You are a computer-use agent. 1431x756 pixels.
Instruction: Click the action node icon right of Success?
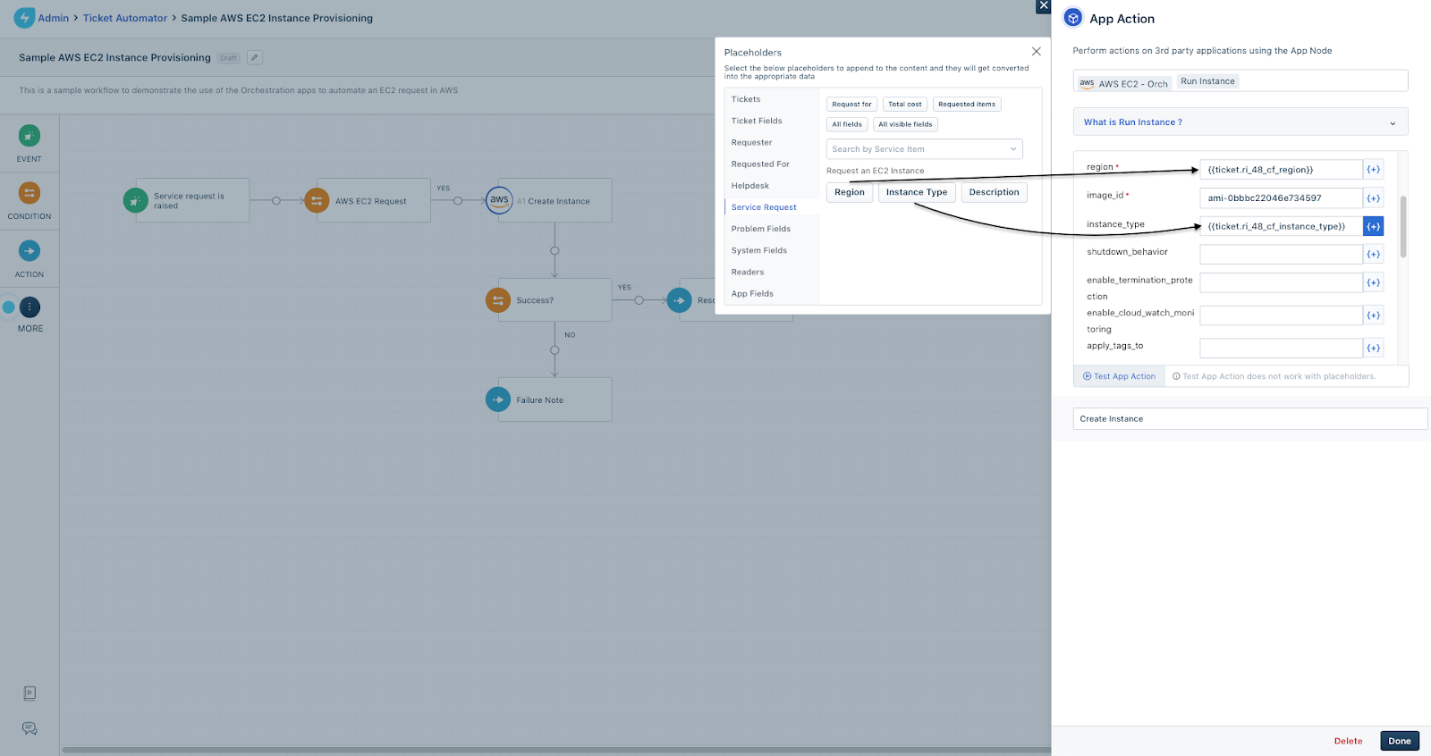pyautogui.click(x=679, y=300)
